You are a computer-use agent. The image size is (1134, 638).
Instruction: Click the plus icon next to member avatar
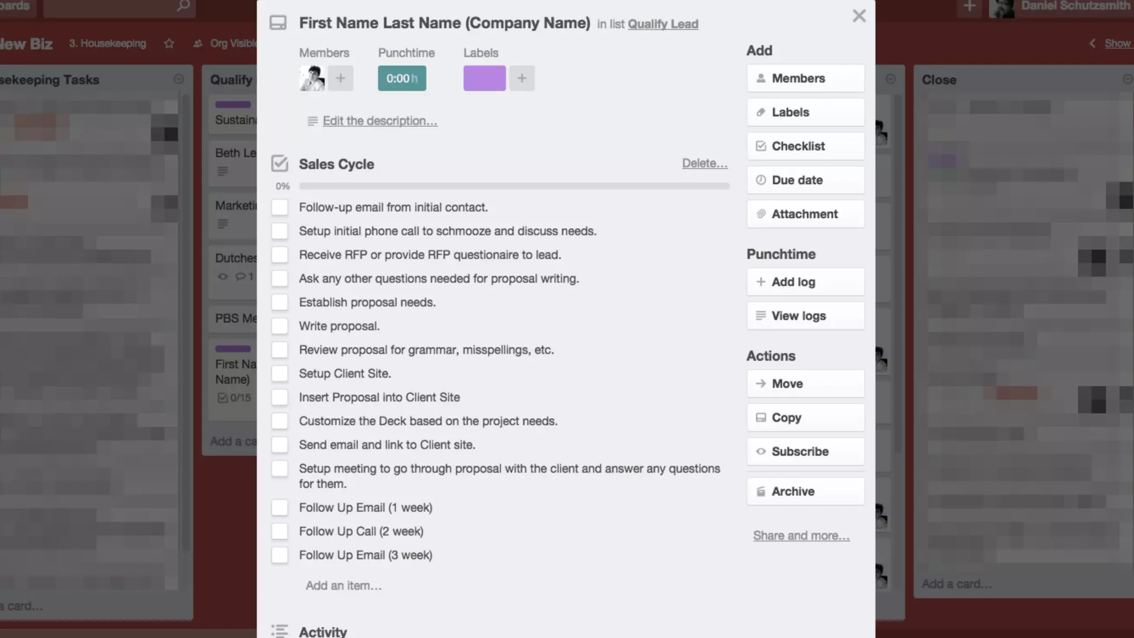[340, 78]
